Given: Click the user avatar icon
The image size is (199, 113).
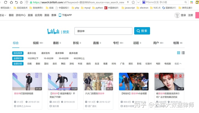Looking at the screenshot, I should [177, 15].
